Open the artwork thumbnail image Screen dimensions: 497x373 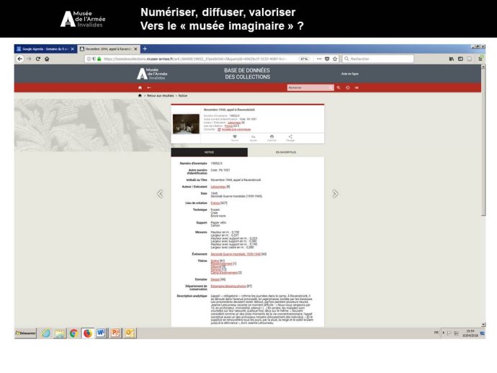pyautogui.click(x=186, y=124)
